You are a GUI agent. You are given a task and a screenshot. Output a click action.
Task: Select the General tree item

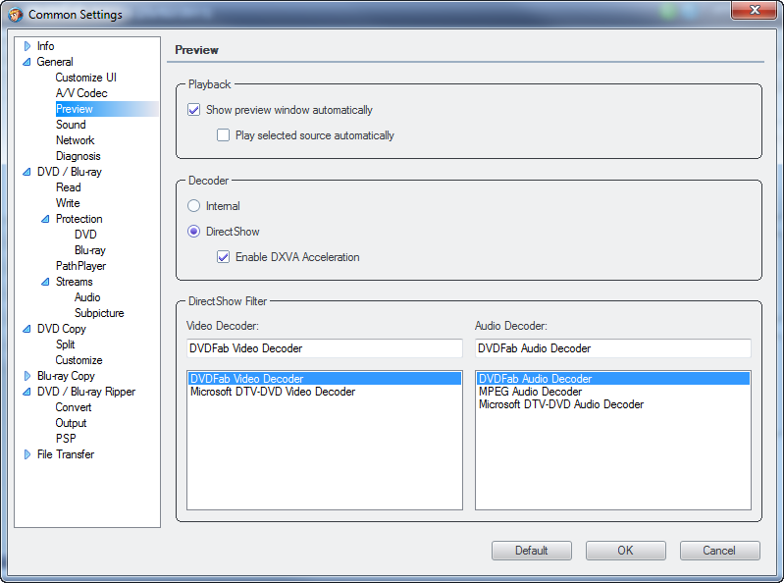(x=55, y=62)
